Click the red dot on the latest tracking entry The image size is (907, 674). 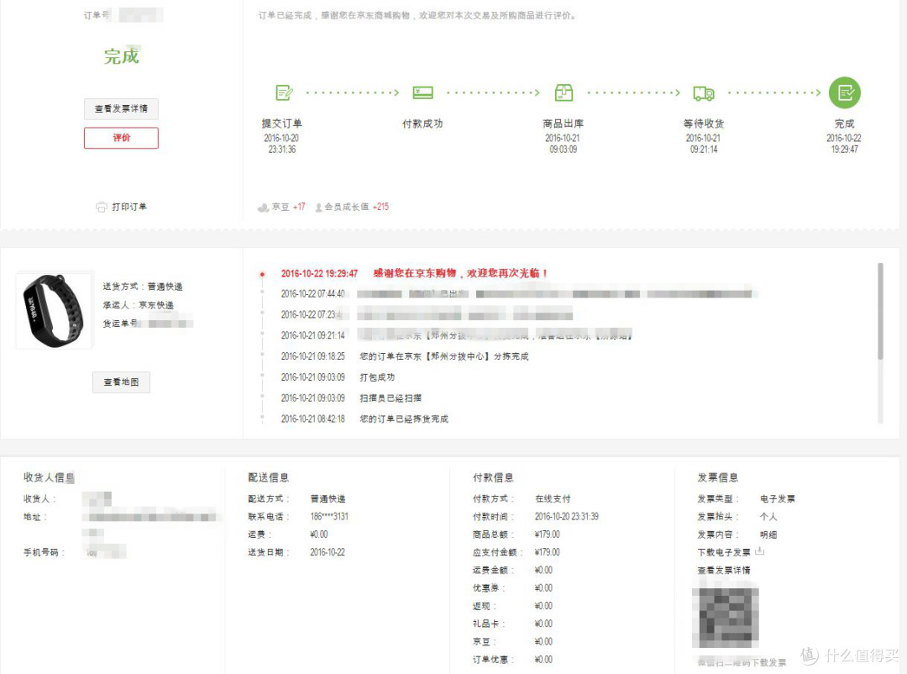[x=262, y=274]
